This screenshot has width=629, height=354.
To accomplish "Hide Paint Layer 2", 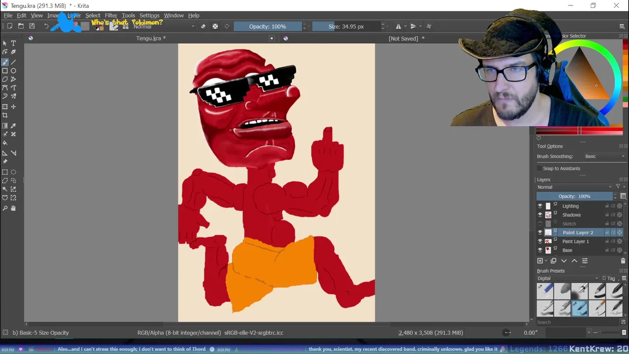I will (540, 233).
